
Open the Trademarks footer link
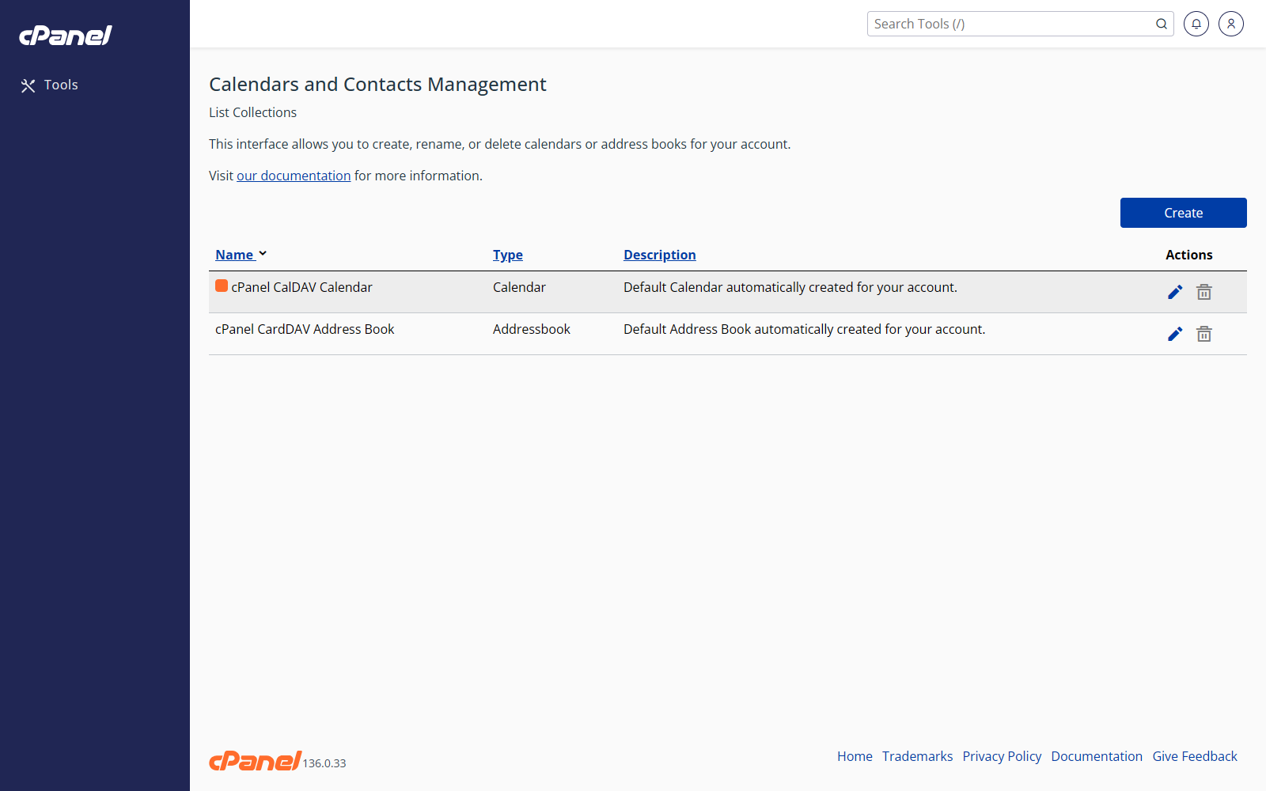point(918,756)
